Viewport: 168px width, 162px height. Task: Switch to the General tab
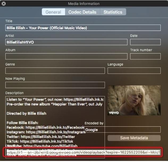(x=53, y=12)
